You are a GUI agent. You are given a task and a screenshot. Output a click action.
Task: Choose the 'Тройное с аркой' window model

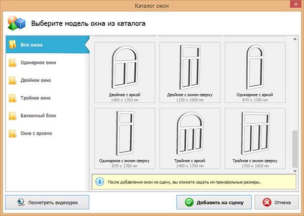point(189,135)
